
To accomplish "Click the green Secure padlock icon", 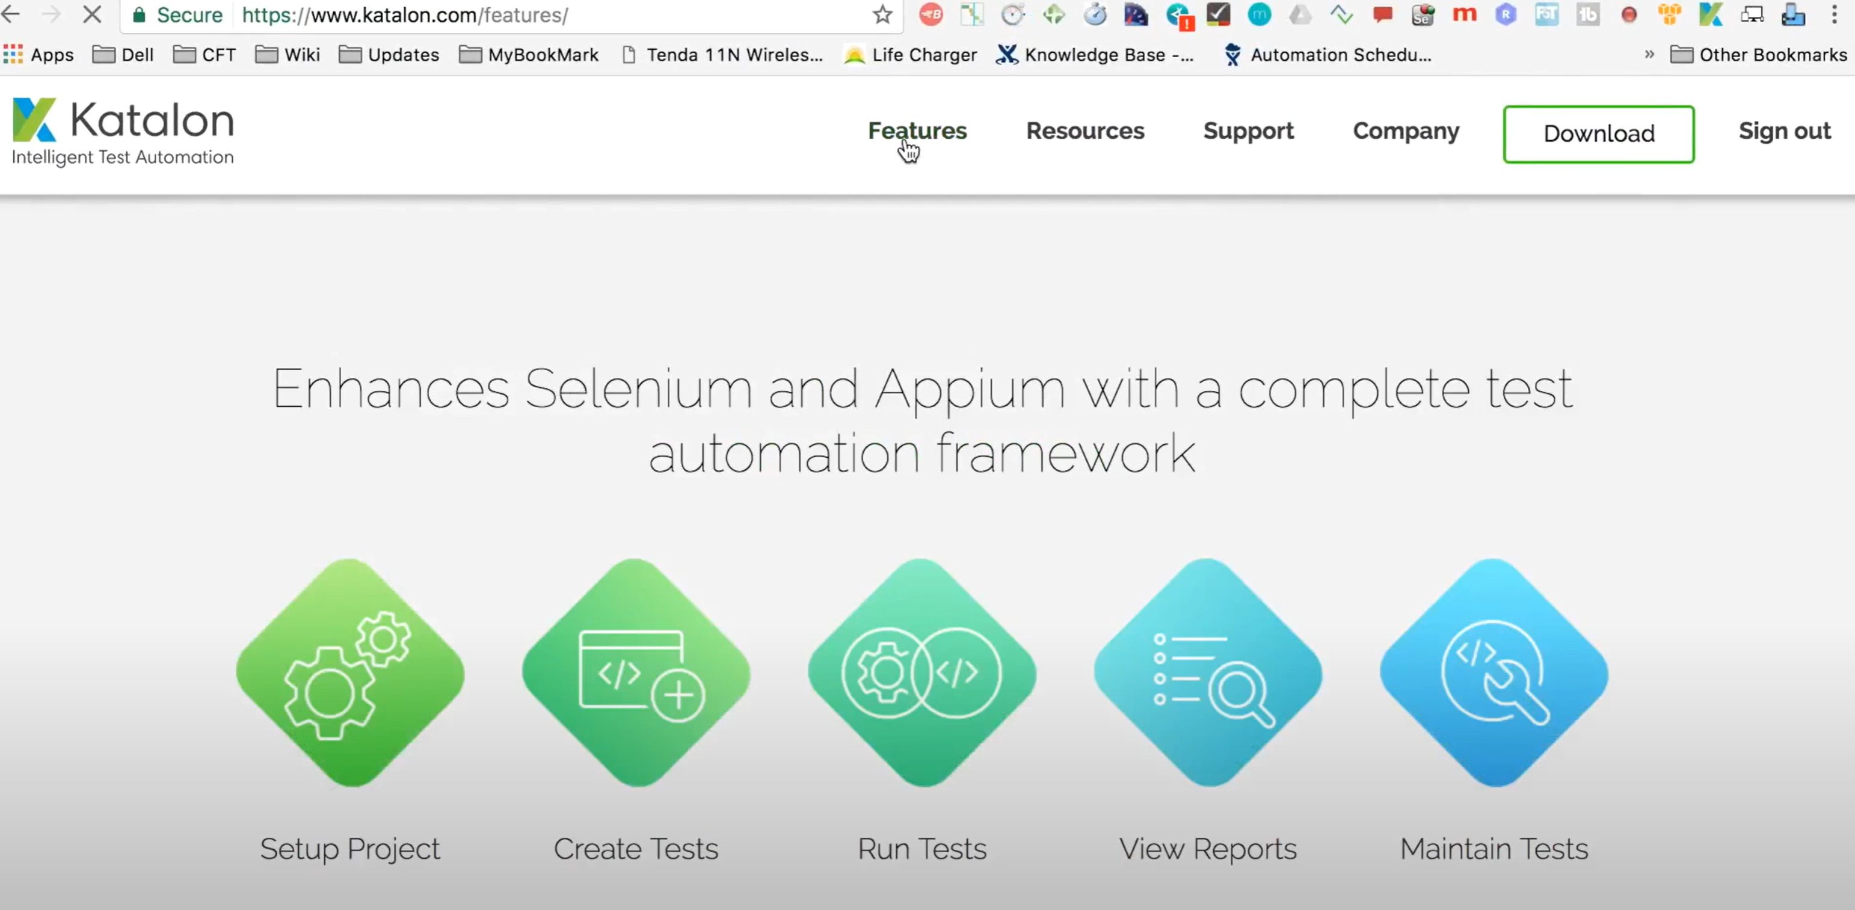I will pyautogui.click(x=140, y=15).
